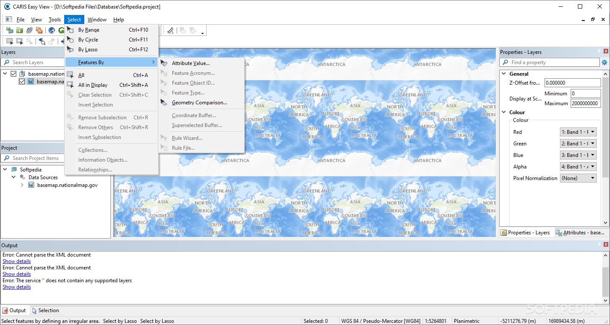Restore the inner document window
This screenshot has height=325, width=610.
[x=593, y=19]
